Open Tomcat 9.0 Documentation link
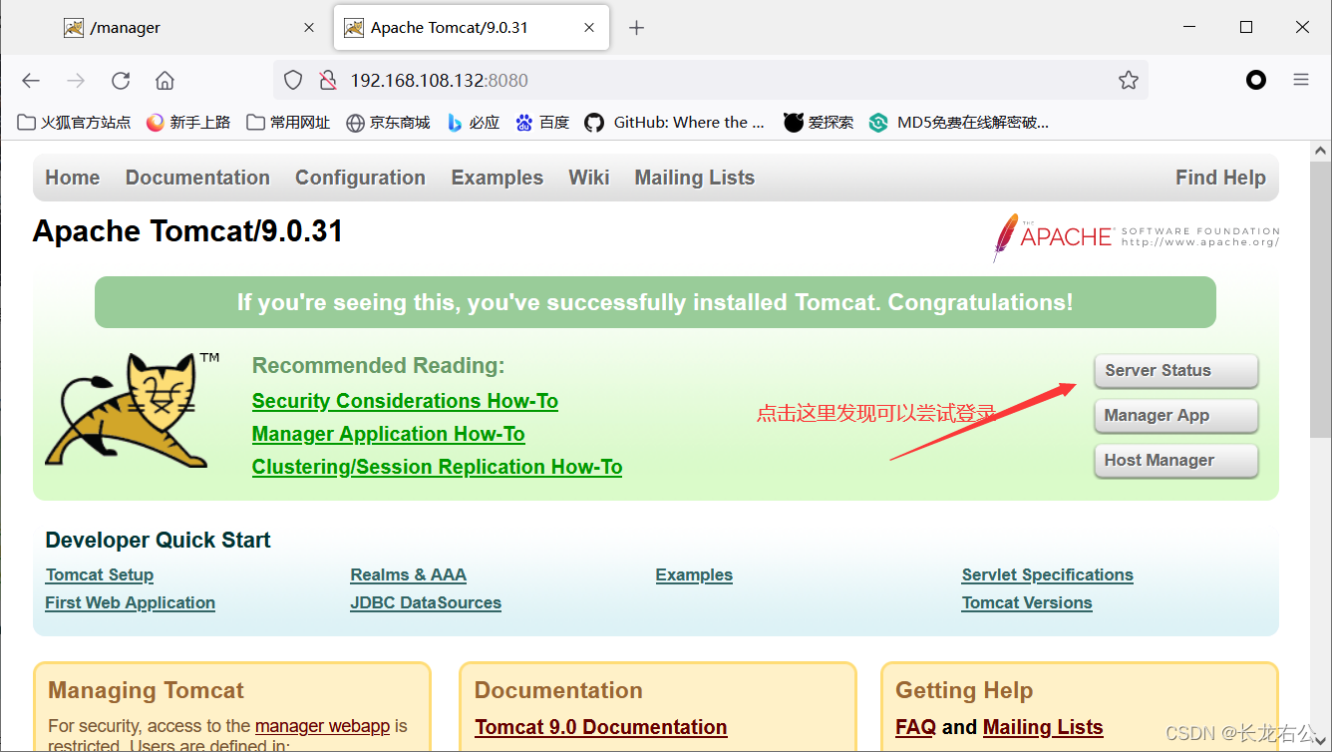1332x752 pixels. [601, 727]
